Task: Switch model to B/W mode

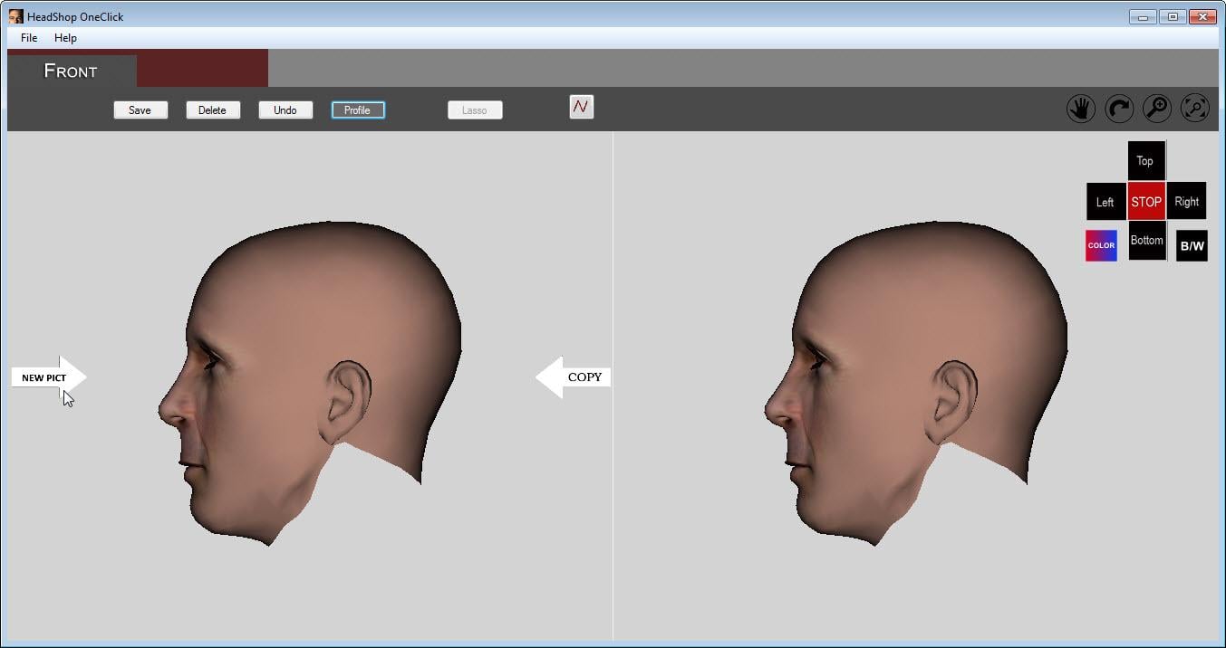Action: tap(1192, 246)
